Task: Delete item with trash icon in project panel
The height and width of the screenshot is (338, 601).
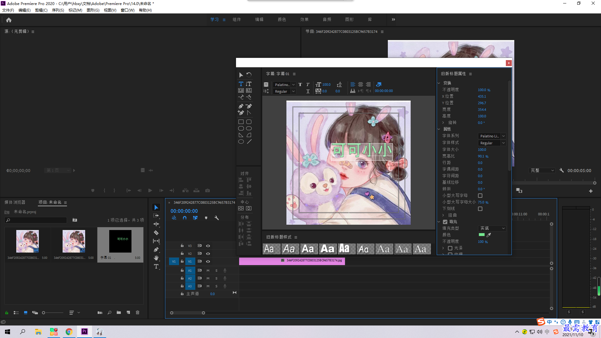Action: pyautogui.click(x=137, y=312)
